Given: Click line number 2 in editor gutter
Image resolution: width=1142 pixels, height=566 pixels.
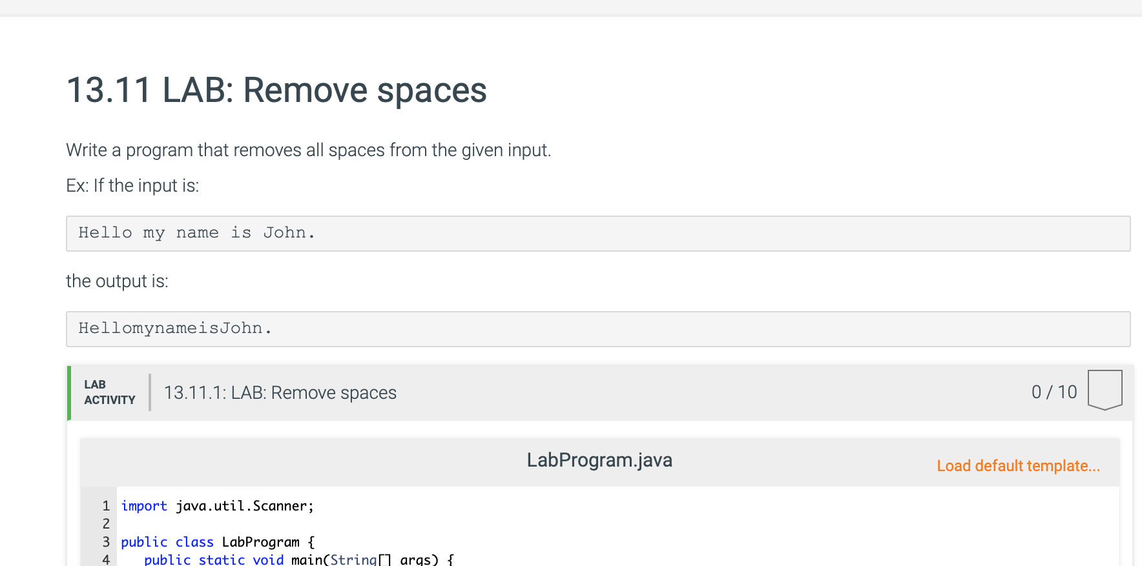Looking at the screenshot, I should click(x=106, y=524).
